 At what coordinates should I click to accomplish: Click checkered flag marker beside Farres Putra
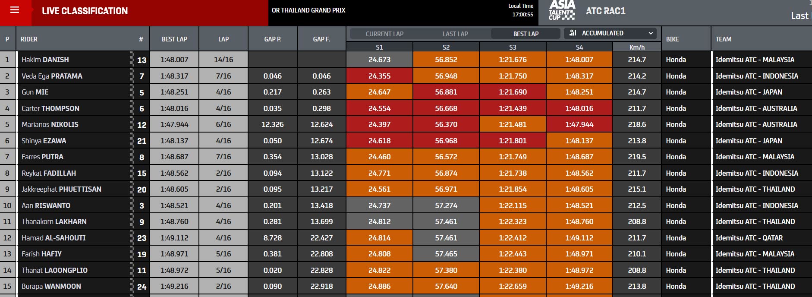click(x=132, y=157)
